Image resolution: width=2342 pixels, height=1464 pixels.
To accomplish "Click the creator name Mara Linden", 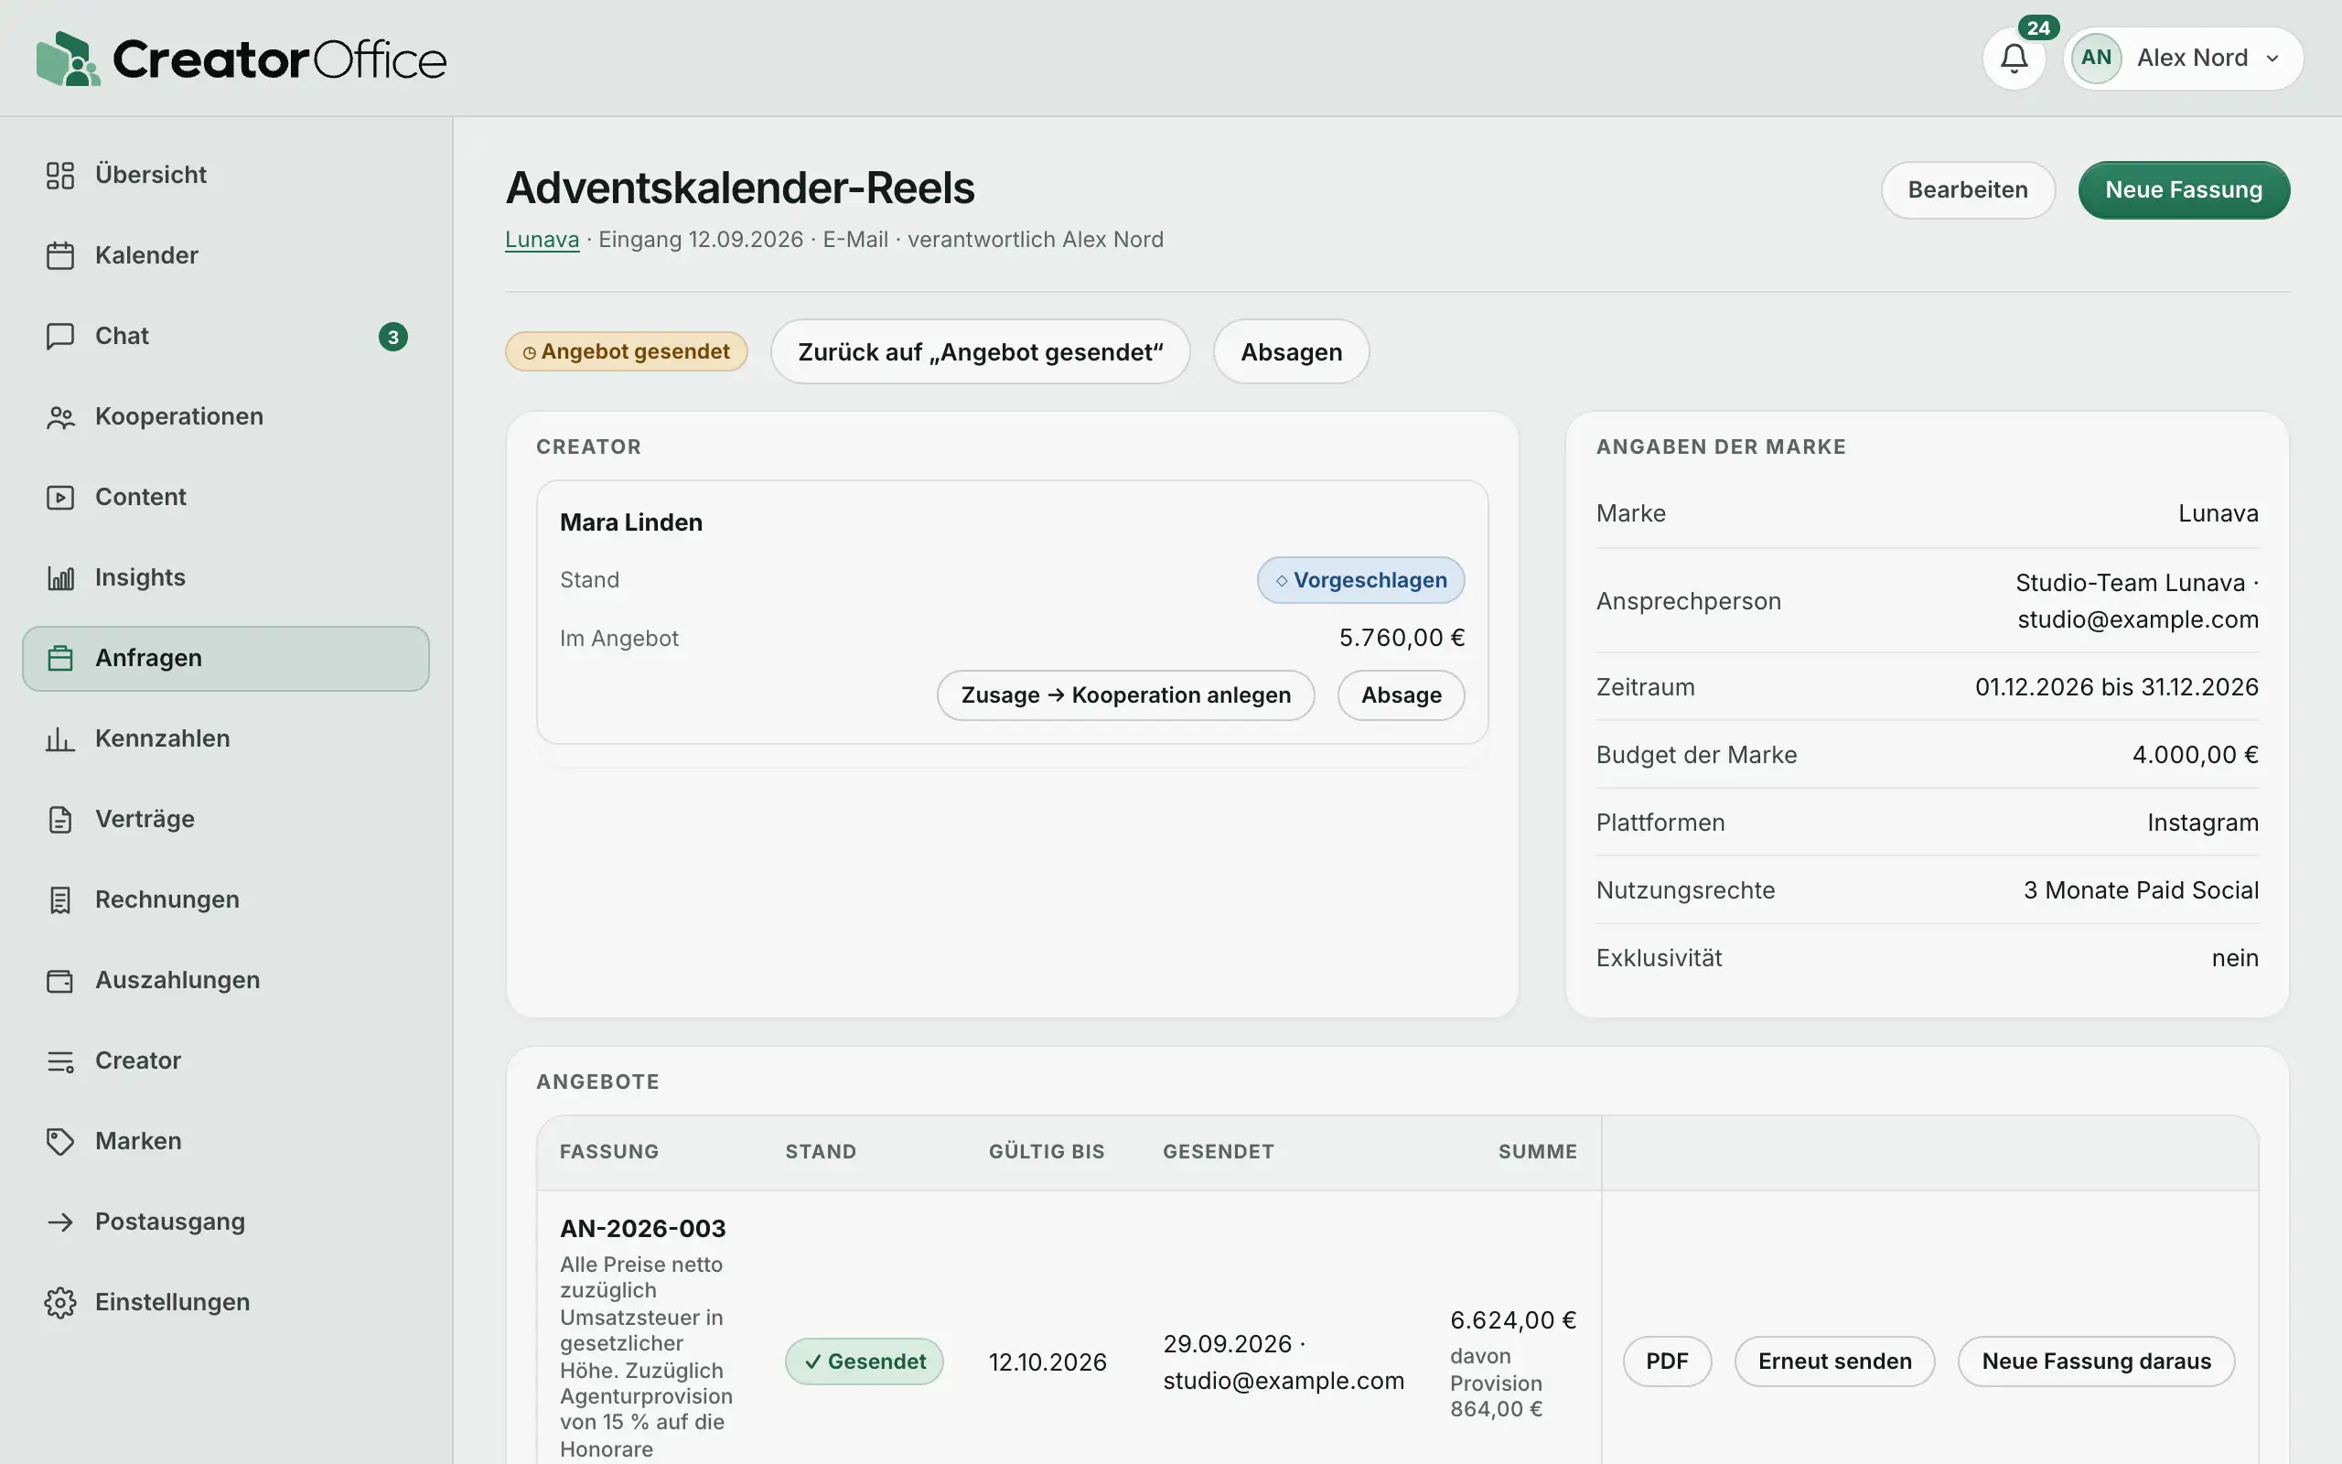I will tap(631, 522).
